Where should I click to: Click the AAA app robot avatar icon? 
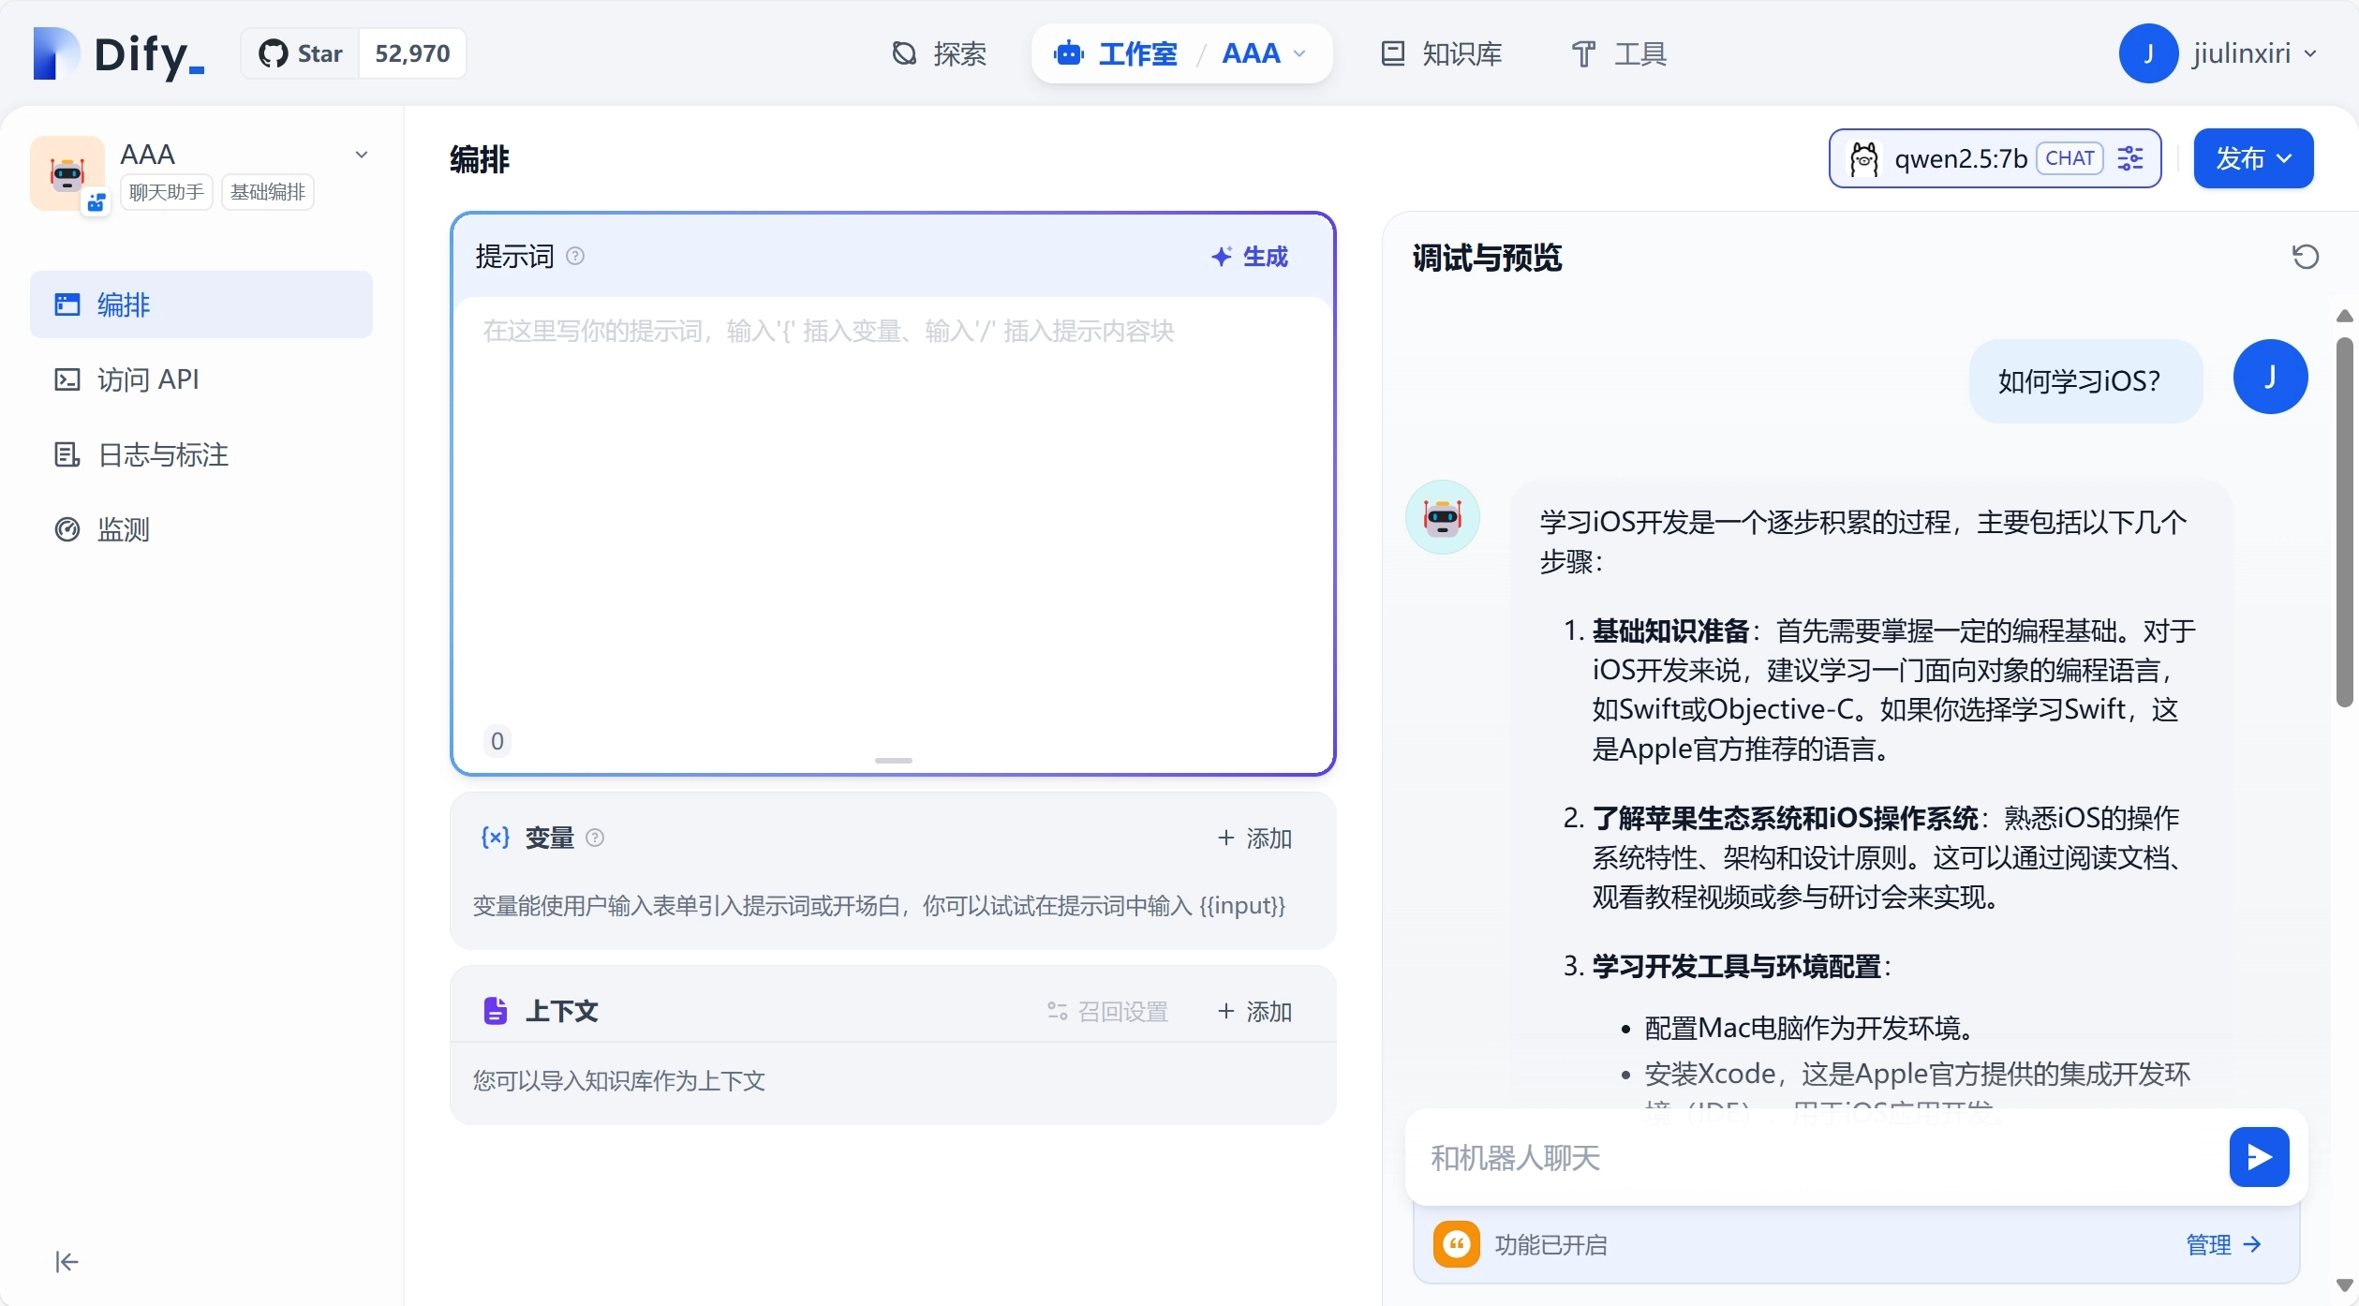coord(67,172)
